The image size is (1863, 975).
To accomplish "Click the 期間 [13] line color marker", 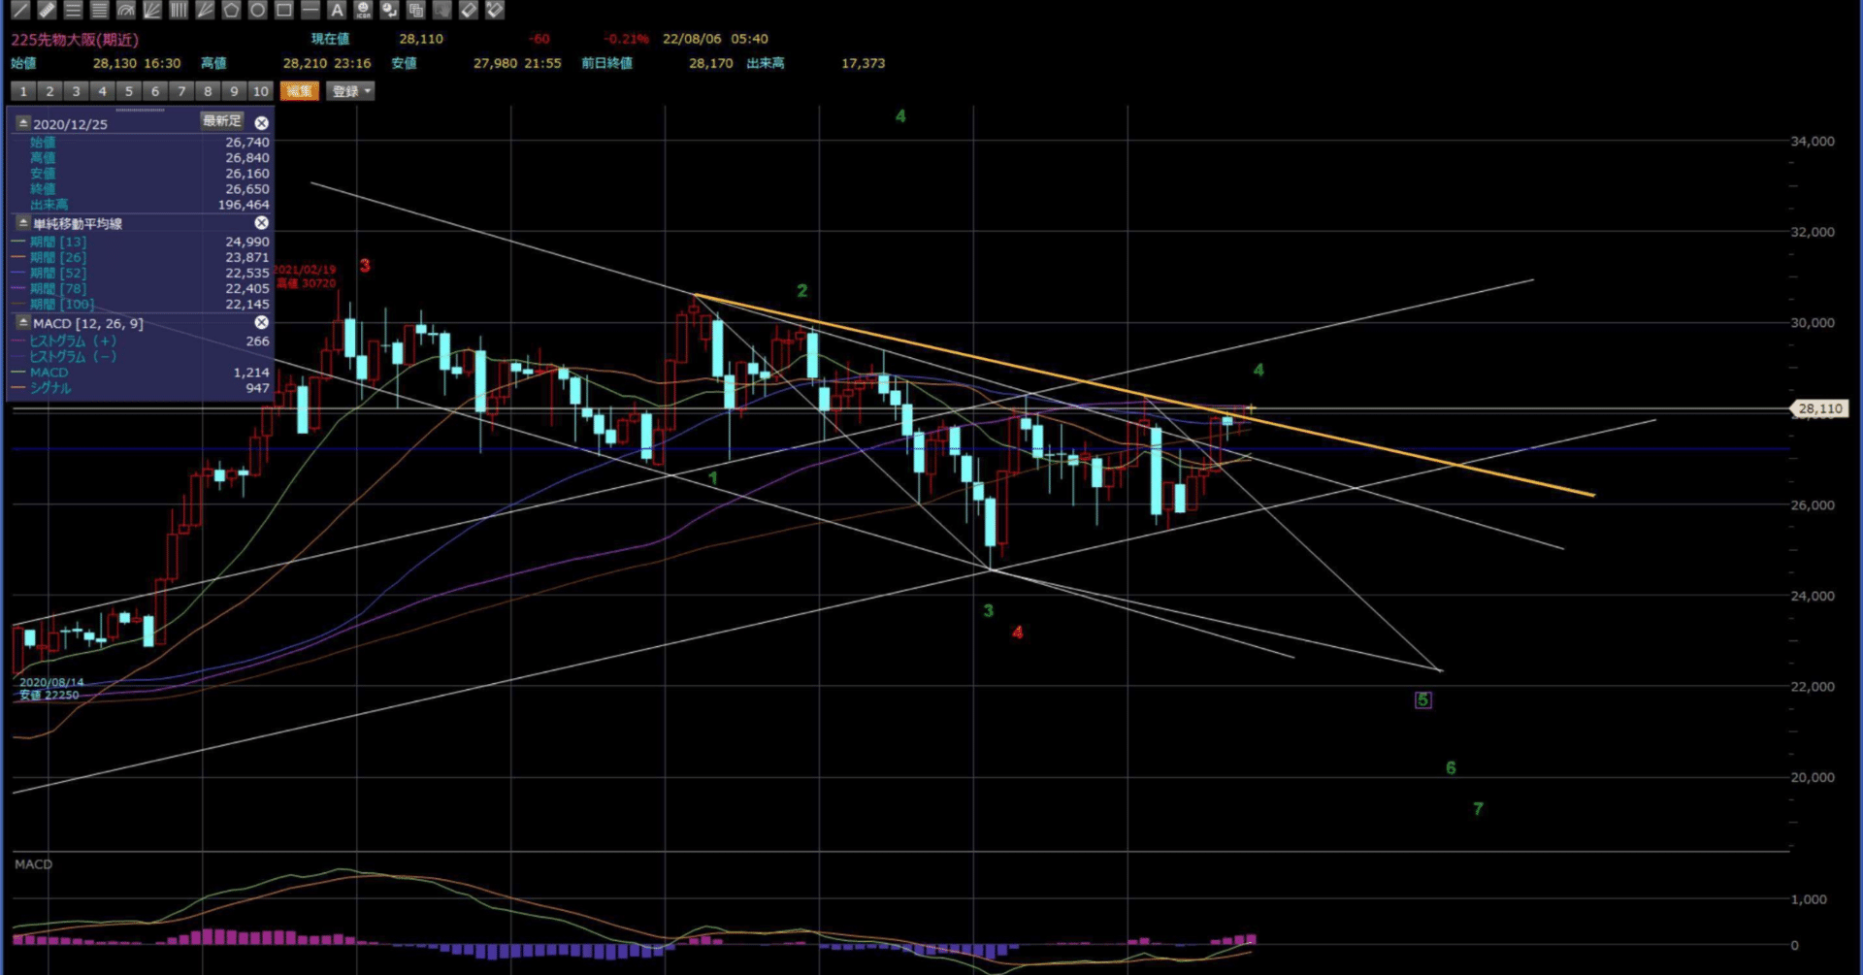I will point(18,243).
